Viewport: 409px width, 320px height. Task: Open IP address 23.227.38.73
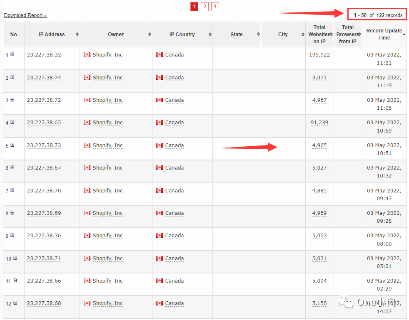[x=44, y=145]
